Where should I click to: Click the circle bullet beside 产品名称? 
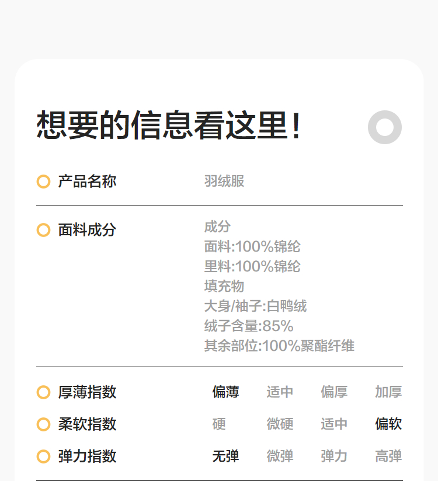pos(43,182)
